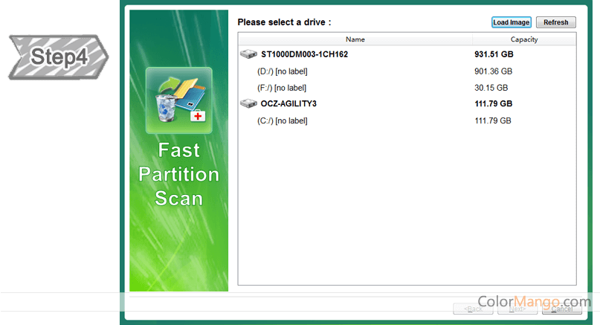Screen dimensions: 600x325
Task: Click the Step4 arrow badge
Action: pyautogui.click(x=58, y=57)
